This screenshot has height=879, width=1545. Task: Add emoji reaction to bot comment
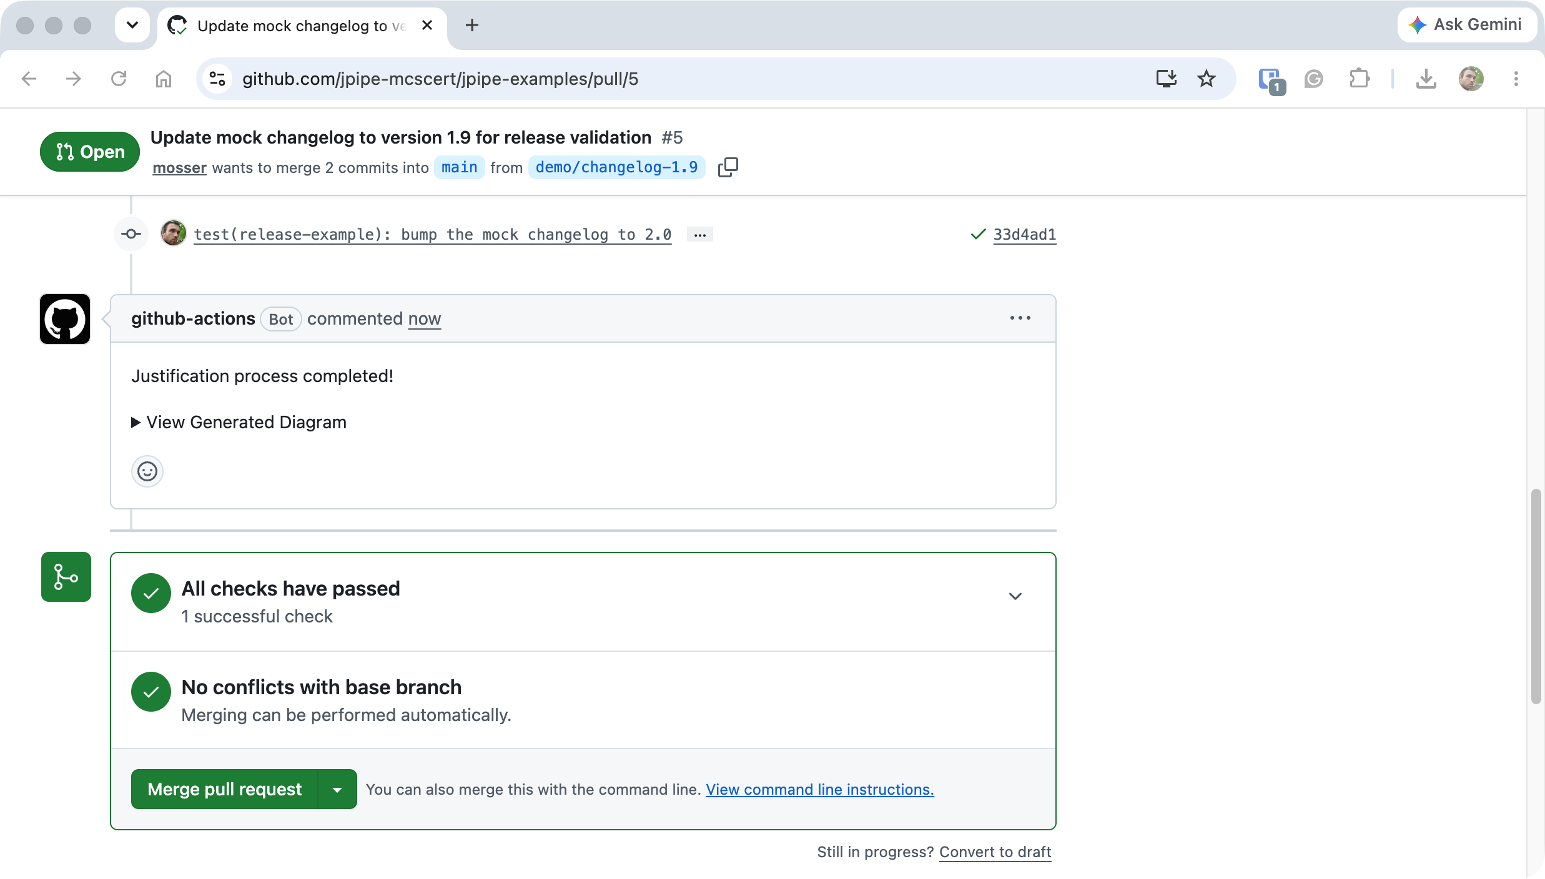(x=147, y=471)
